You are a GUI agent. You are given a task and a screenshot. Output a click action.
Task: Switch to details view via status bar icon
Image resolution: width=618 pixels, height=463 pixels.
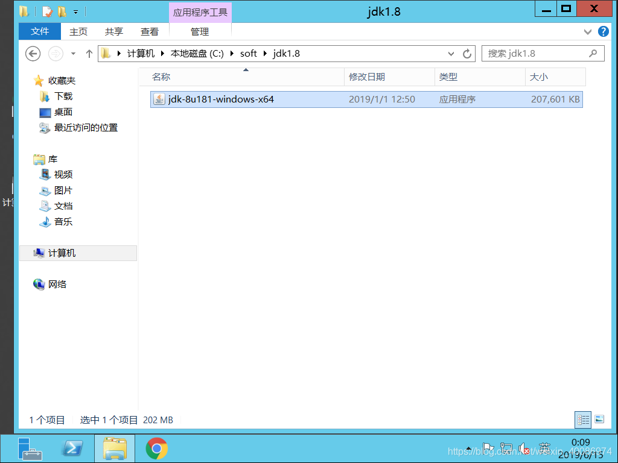pyautogui.click(x=583, y=420)
